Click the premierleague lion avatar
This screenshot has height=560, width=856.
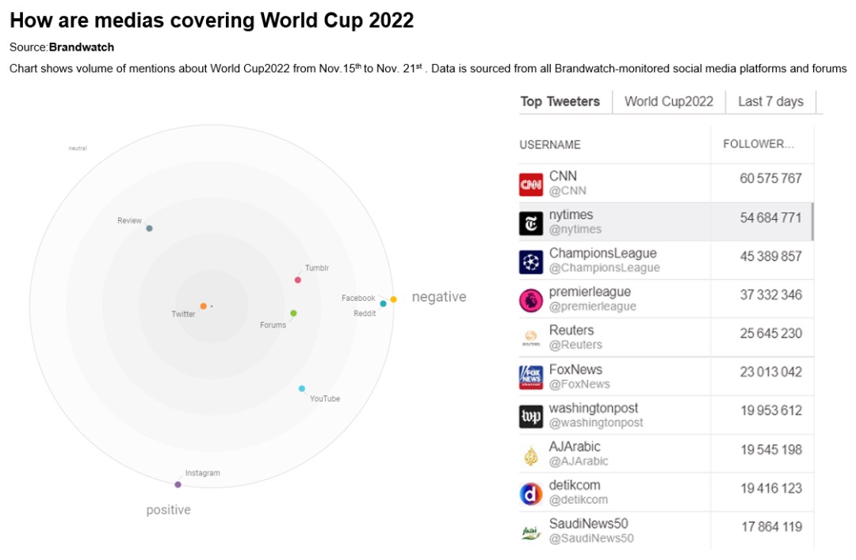pyautogui.click(x=531, y=300)
